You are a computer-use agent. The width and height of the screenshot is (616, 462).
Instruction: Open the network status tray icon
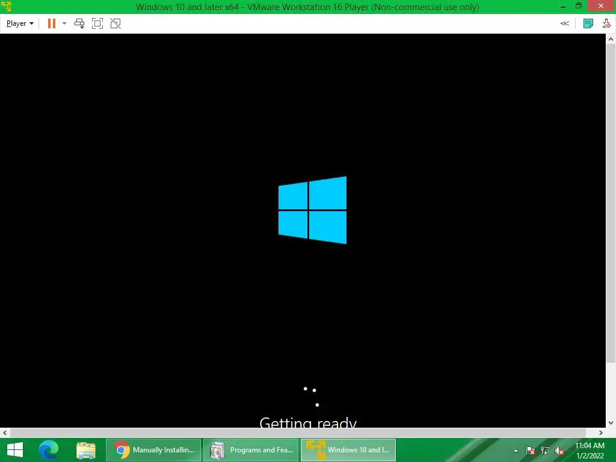click(545, 451)
